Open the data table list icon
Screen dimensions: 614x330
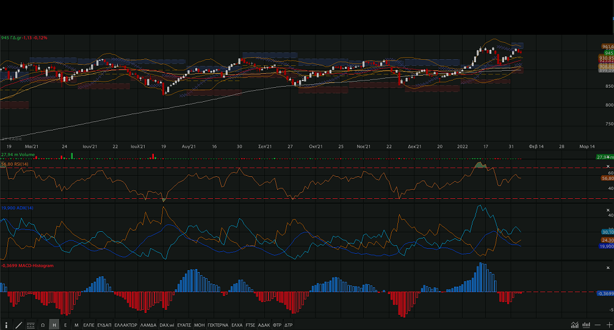tap(31, 325)
